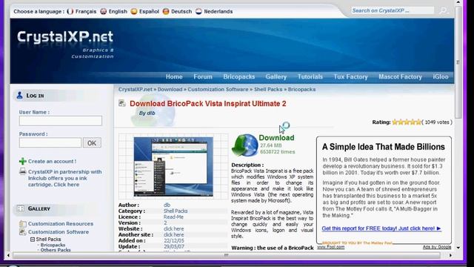
Task: Select Others Packs in the sidebar tree
Action: [56, 250]
